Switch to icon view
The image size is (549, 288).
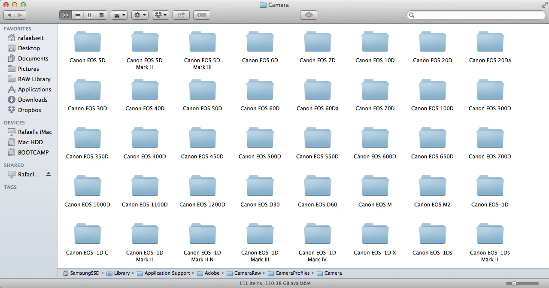tap(66, 15)
